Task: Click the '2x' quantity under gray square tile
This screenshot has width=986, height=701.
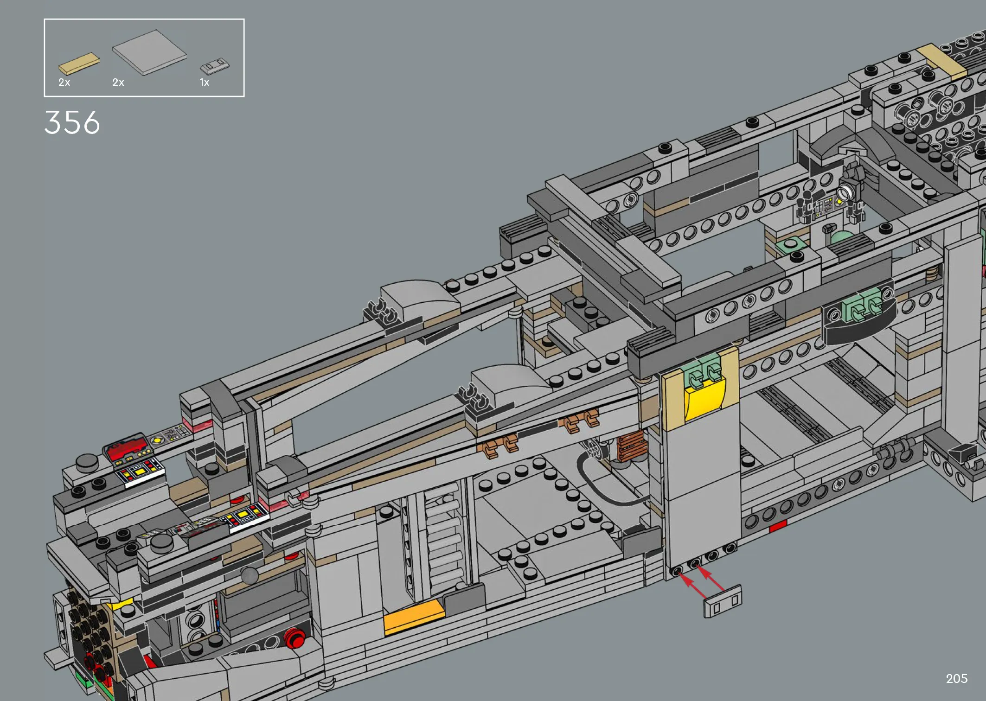Action: coord(118,83)
